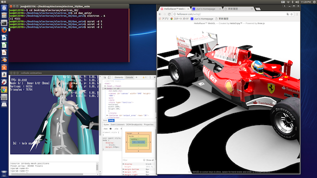Select the HelloRacer WebGL browser tab
This screenshot has height=178, width=317.
(174, 9)
